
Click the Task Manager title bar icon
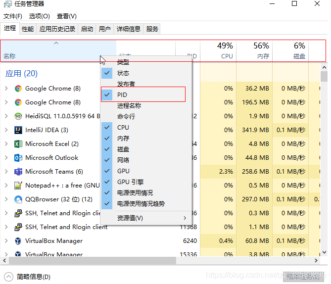point(7,4)
